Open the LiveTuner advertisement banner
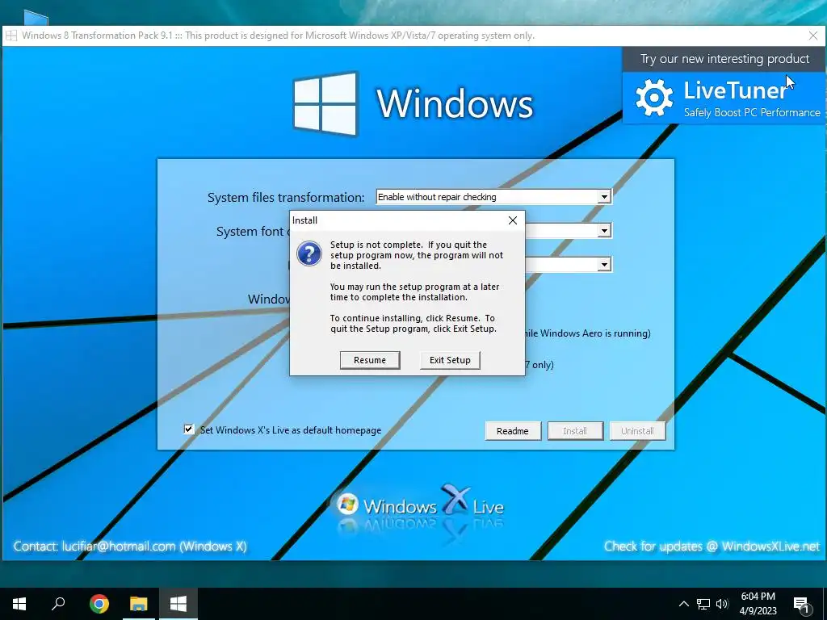 click(724, 98)
